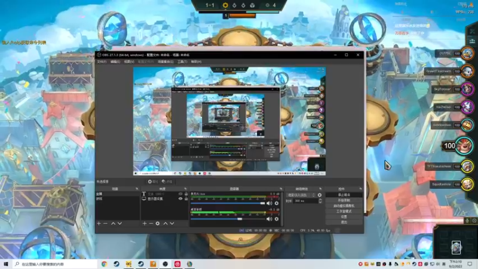Select the first scene in the Scenes list

click(118, 194)
